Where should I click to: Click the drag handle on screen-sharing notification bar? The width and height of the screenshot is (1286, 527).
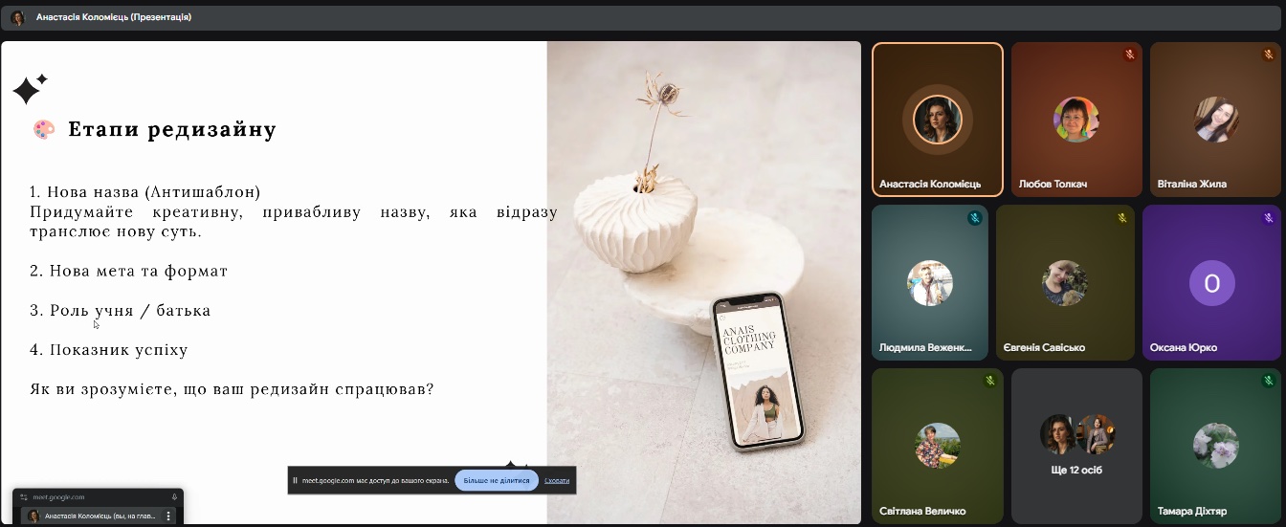pyautogui.click(x=296, y=480)
